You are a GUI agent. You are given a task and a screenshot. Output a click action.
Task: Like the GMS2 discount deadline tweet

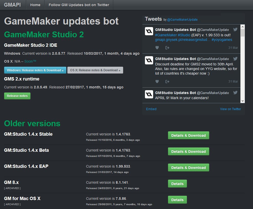[157, 82]
